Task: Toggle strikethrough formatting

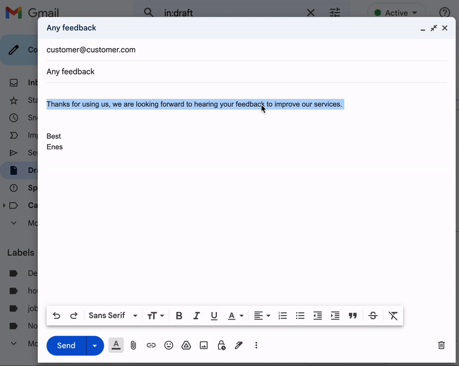Action: [372, 316]
